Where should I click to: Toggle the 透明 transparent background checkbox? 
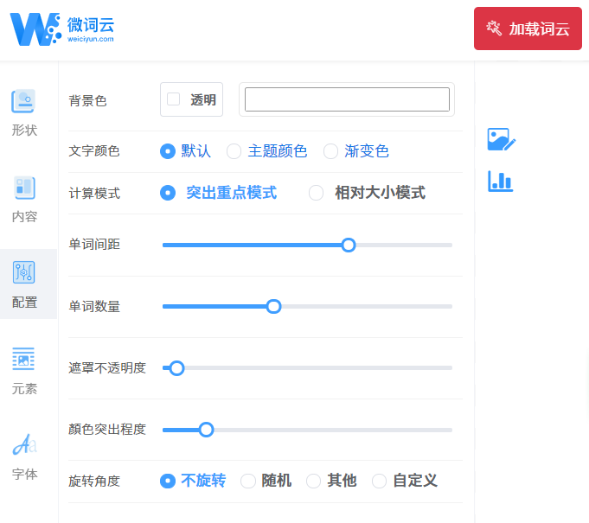[x=173, y=99]
